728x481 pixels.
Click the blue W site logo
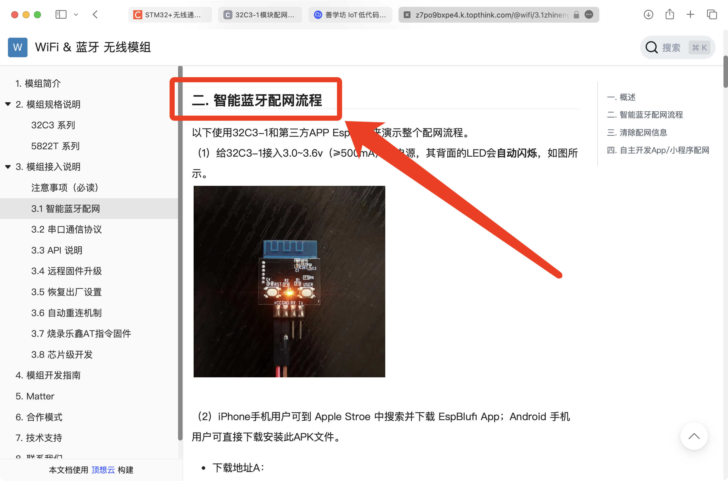pos(18,47)
